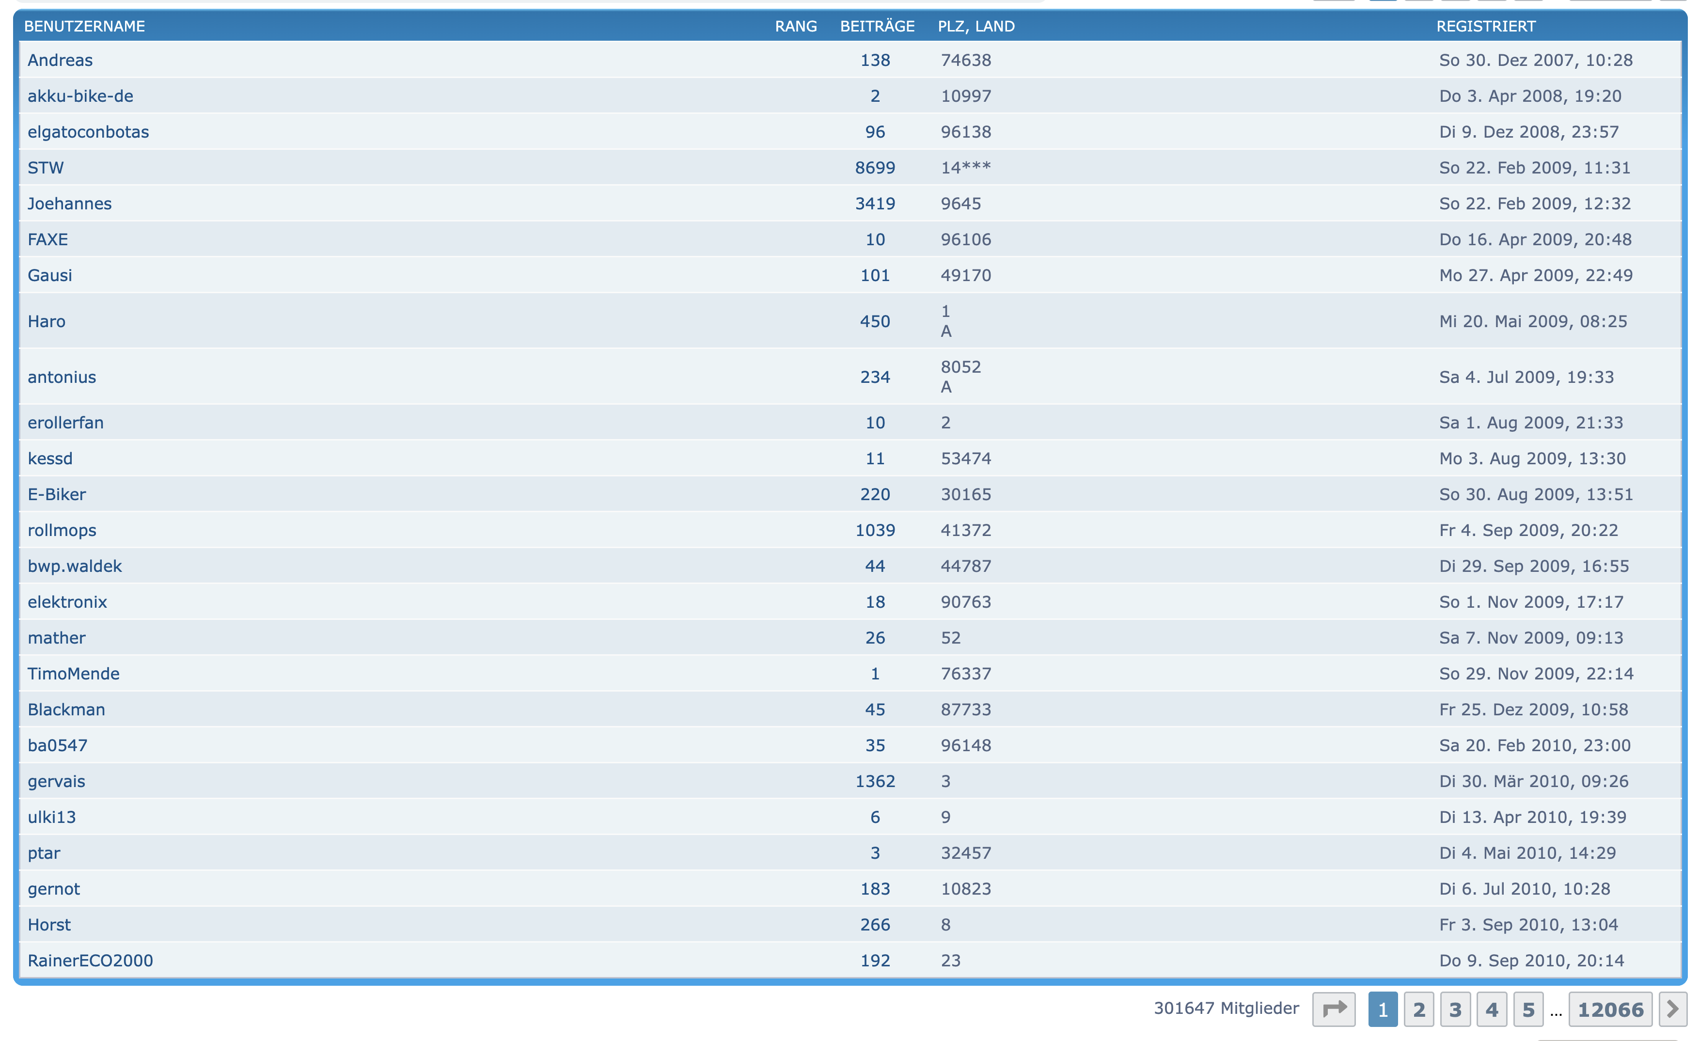Image resolution: width=1699 pixels, height=1041 pixels.
Task: Sort by PLZ, Land column header
Action: 975,26
